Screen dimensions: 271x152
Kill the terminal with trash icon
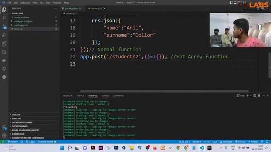tap(259, 95)
